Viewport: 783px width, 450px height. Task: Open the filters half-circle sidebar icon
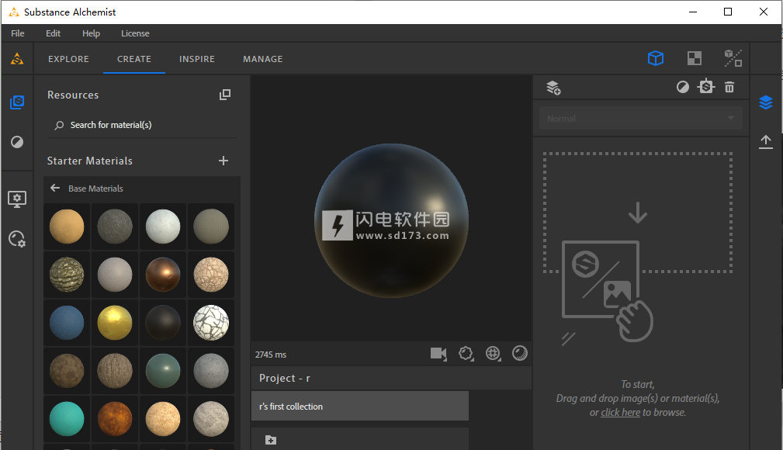coord(17,142)
